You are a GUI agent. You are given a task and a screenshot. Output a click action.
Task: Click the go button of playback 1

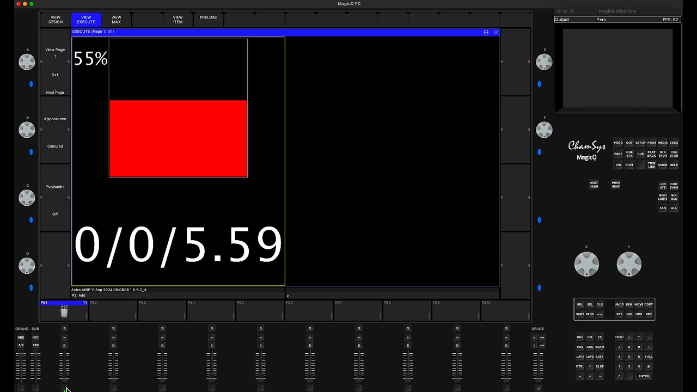[64, 338]
